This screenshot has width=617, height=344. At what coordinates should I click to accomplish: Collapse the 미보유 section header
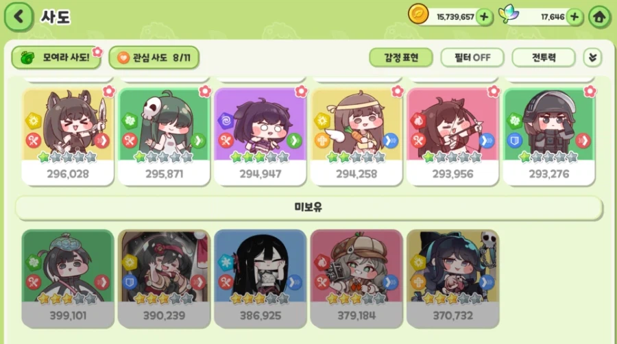click(x=308, y=207)
